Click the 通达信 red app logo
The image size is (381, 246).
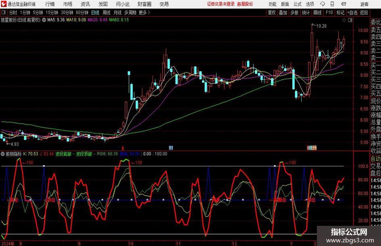coord(3,4)
